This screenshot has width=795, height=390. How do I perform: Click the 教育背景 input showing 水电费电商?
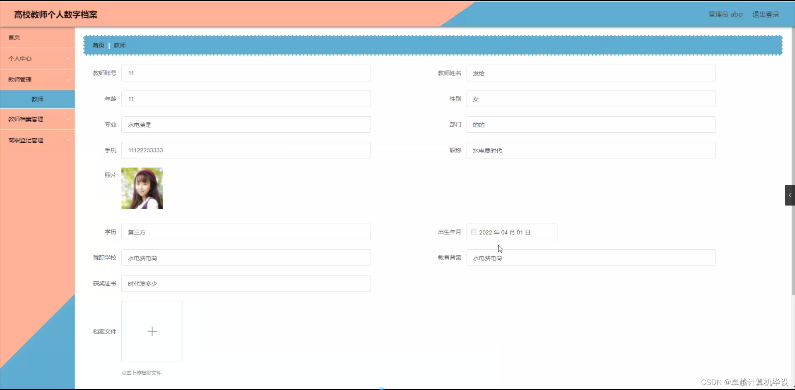(591, 257)
